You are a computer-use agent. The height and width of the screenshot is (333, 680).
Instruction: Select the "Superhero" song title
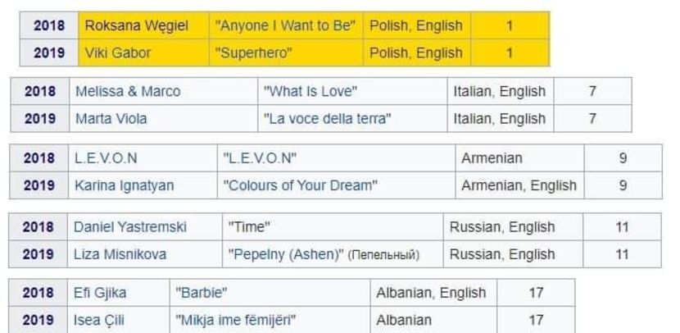pyautogui.click(x=253, y=52)
